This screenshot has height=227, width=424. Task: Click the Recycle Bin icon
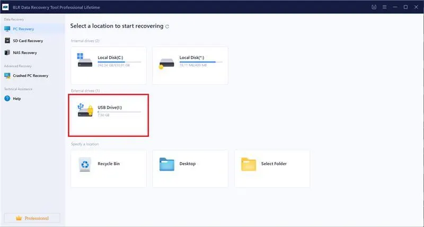85,164
